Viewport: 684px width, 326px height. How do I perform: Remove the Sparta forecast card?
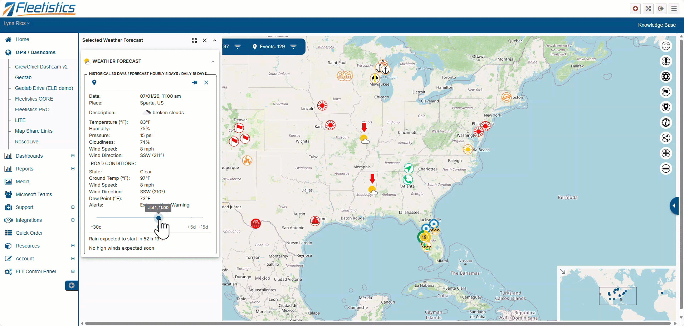point(206,82)
